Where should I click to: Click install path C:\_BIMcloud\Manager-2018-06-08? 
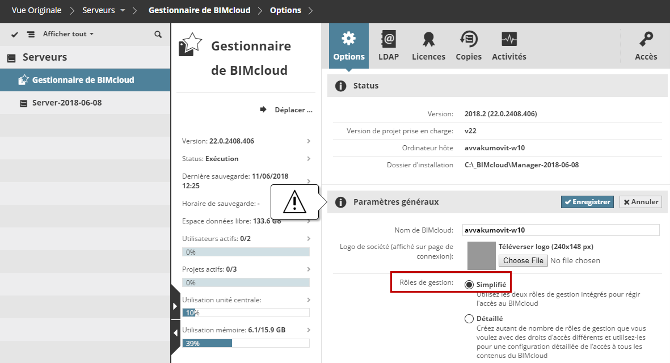(522, 165)
